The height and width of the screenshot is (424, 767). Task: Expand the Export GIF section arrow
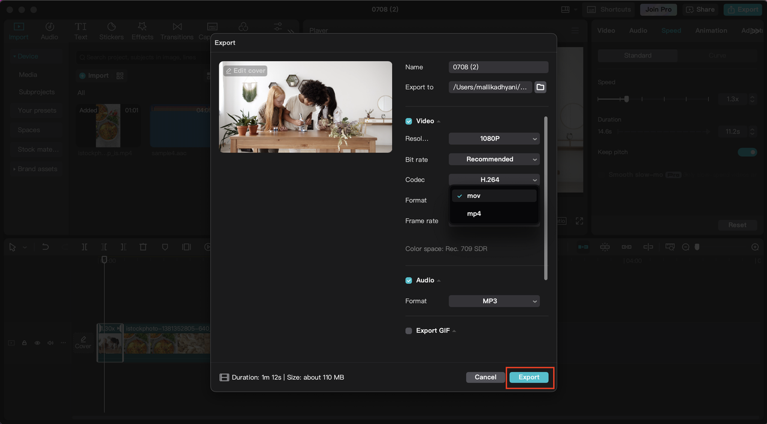pyautogui.click(x=454, y=331)
